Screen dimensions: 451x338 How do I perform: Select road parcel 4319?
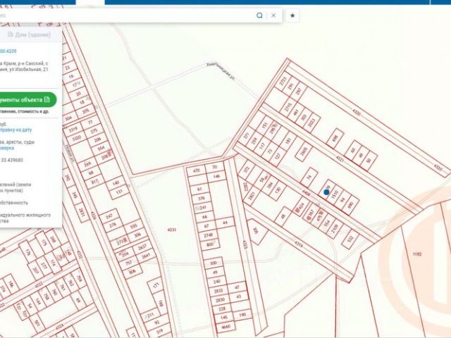[x=299, y=244]
